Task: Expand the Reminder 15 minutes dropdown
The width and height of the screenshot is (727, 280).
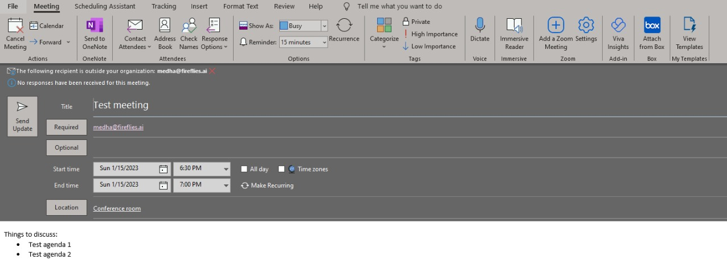Action: point(324,42)
